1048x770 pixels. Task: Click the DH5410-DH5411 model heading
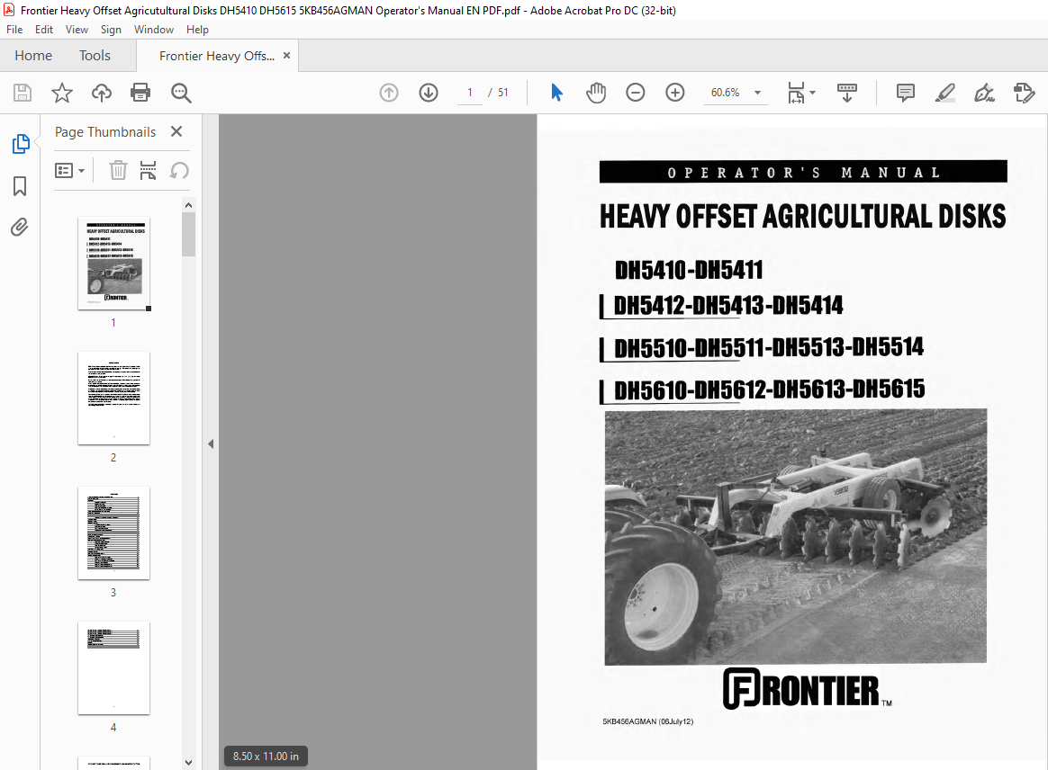click(x=689, y=270)
